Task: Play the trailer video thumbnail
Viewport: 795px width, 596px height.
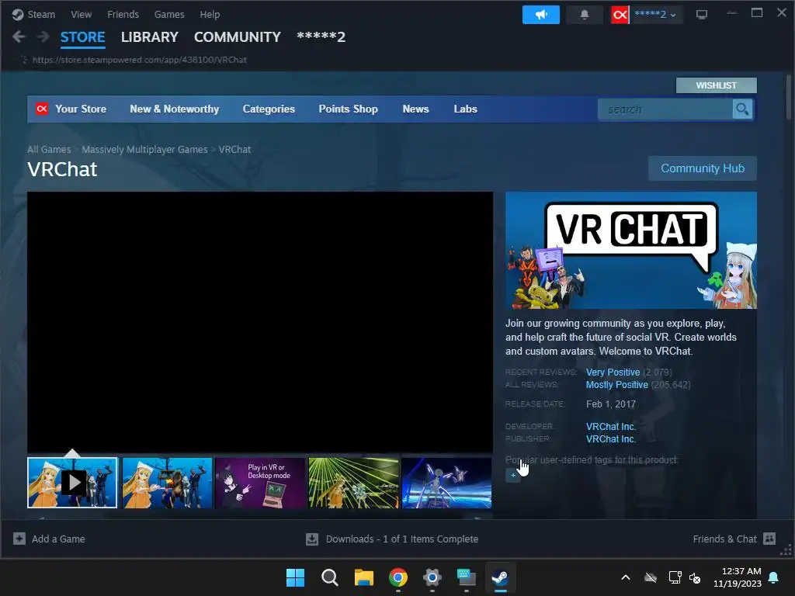Action: 72,483
